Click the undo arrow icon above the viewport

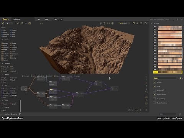click(41, 23)
